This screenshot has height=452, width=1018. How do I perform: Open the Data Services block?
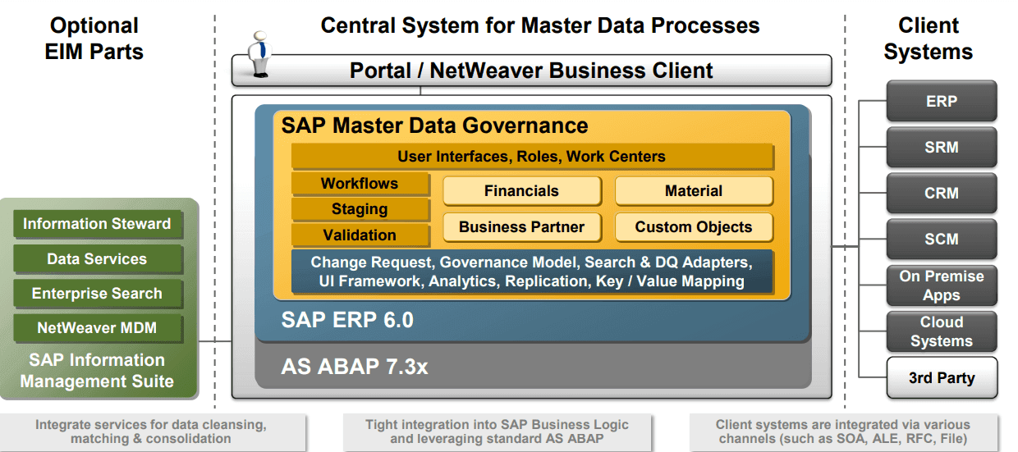coord(97,259)
